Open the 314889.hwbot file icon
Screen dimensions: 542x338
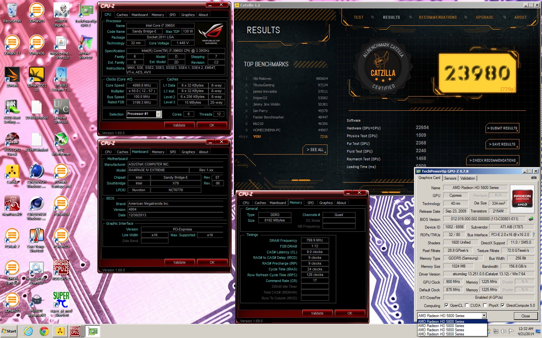point(36,109)
